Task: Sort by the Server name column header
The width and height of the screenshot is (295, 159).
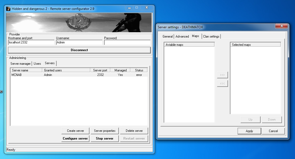Action: [x=26, y=70]
